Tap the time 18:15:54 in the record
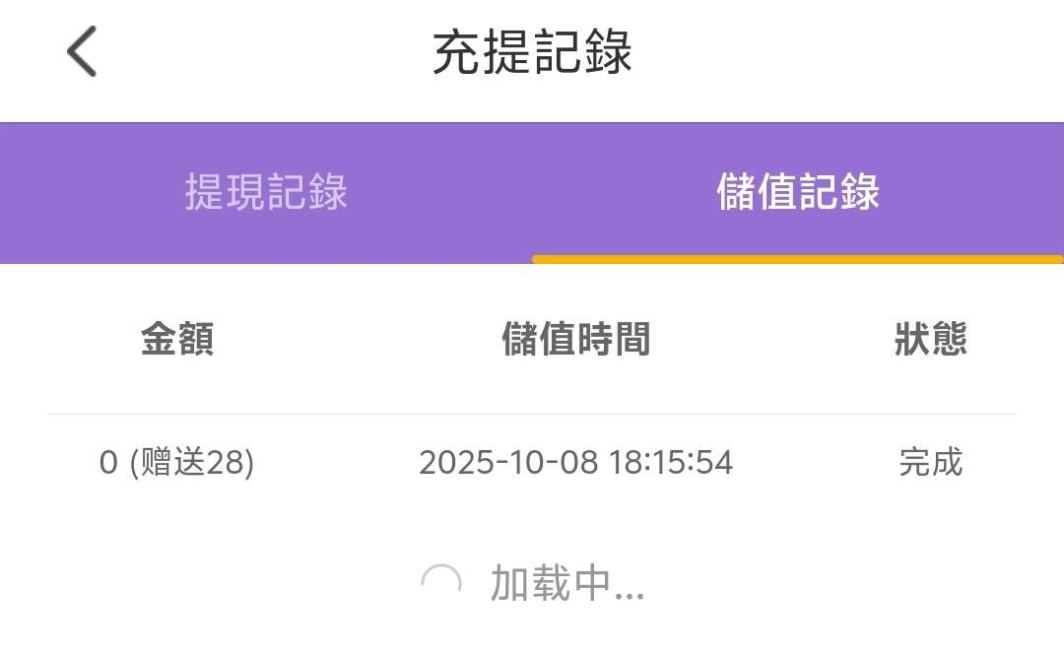Screen dimensions: 1064x653 [671, 463]
